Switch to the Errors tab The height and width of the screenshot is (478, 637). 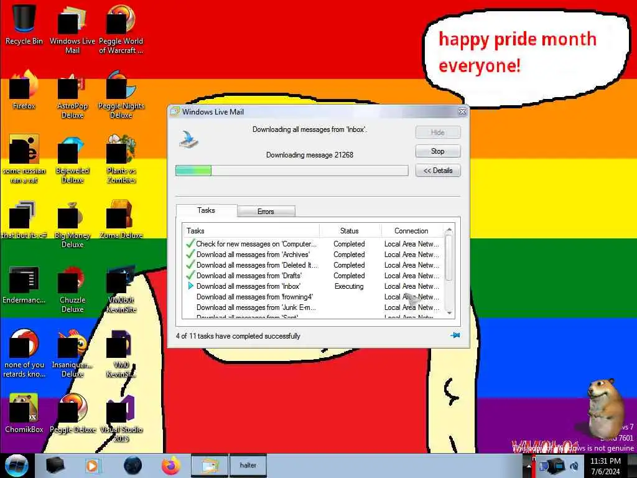[x=266, y=212]
